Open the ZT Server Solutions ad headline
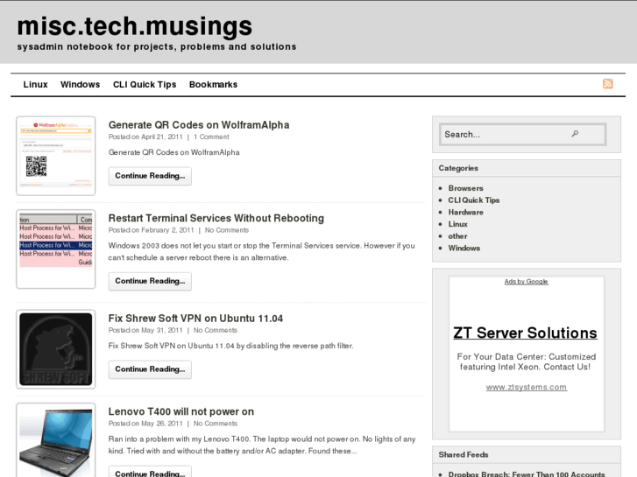Screen dimensions: 637x477 525,333
